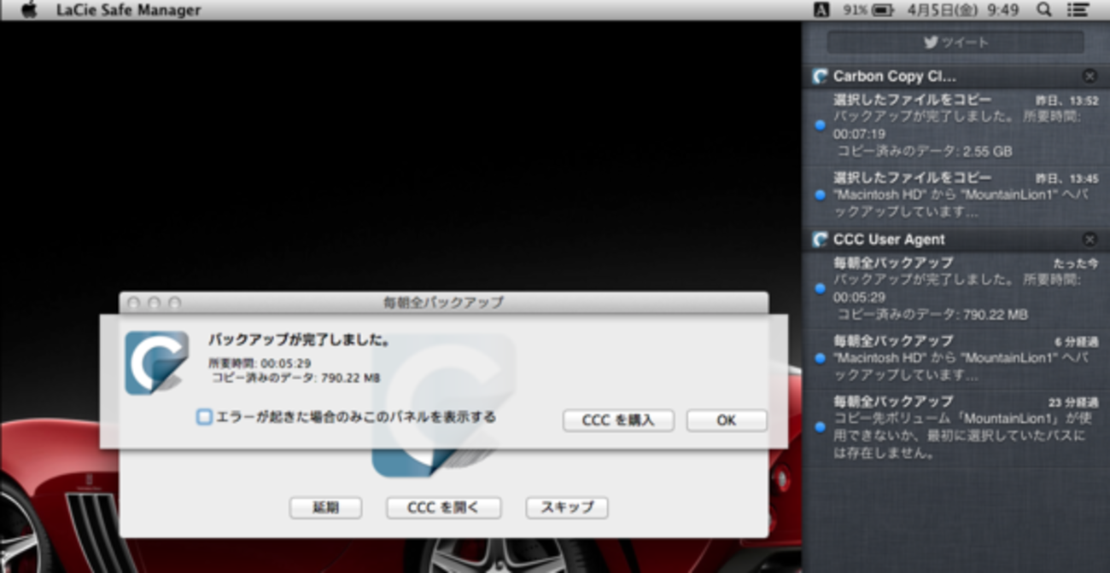
Task: Clear Carbon Copy Cloner notifications
Action: [1090, 77]
